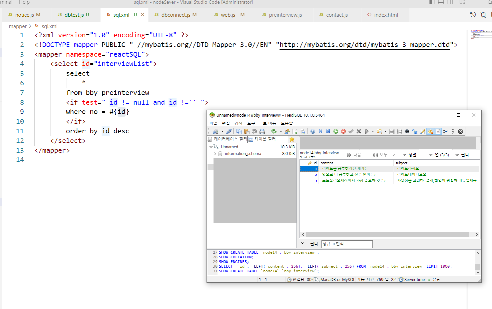Close the sql.xml editor tab

[x=143, y=15]
